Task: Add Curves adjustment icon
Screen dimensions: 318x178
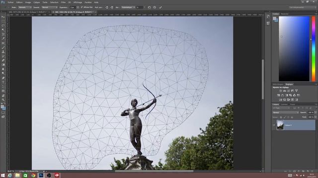Action: tap(289, 91)
